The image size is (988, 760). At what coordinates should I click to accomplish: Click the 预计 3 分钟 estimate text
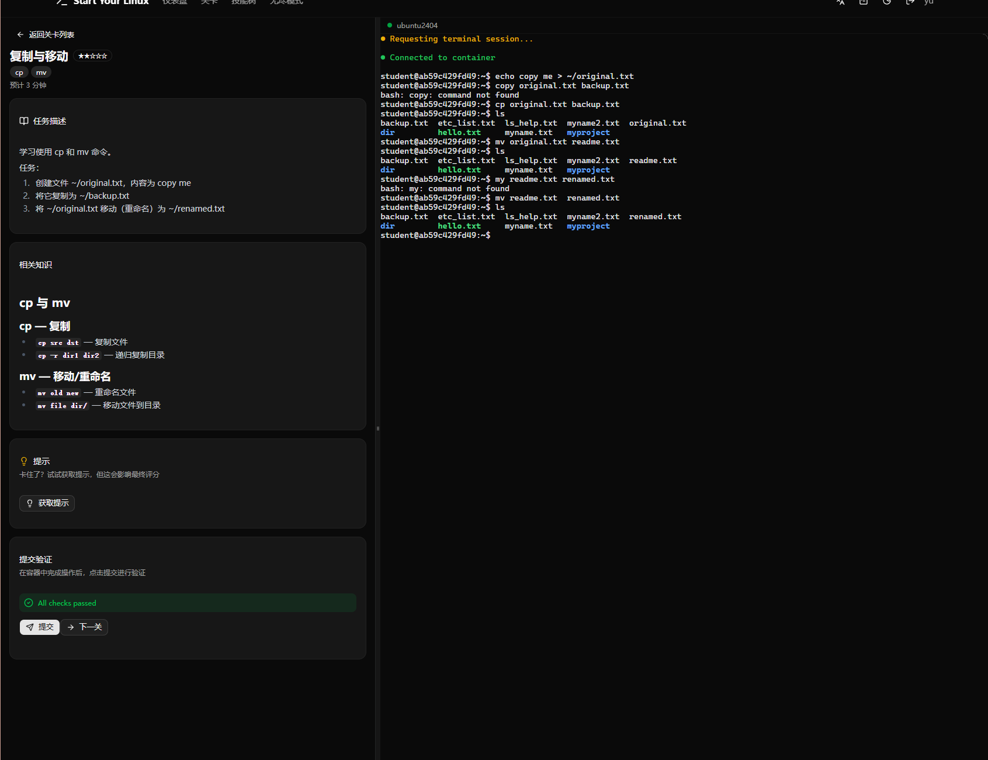pyautogui.click(x=28, y=85)
